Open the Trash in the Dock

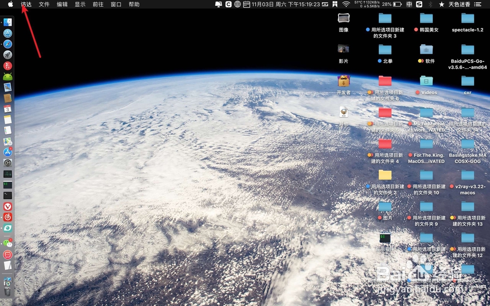click(x=7, y=292)
